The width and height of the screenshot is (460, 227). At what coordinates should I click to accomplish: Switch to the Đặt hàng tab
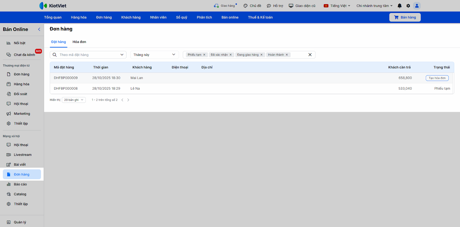(x=59, y=42)
